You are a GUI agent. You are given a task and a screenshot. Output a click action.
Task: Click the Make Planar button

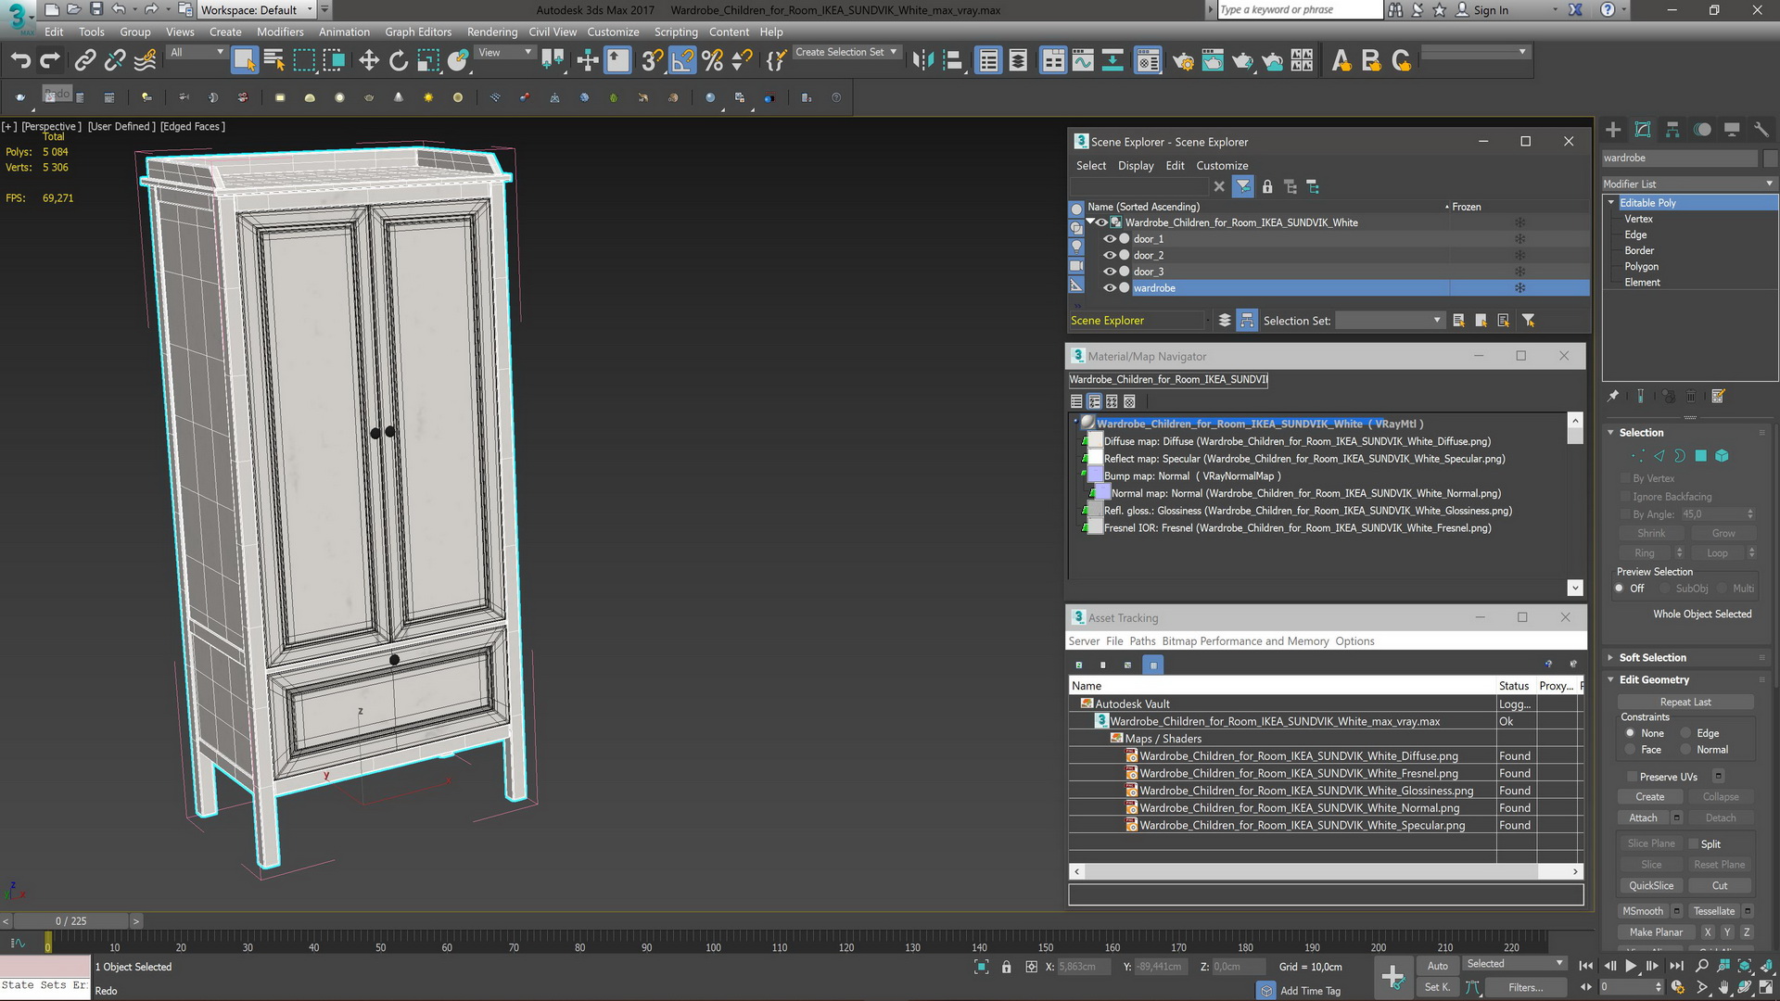tap(1656, 932)
